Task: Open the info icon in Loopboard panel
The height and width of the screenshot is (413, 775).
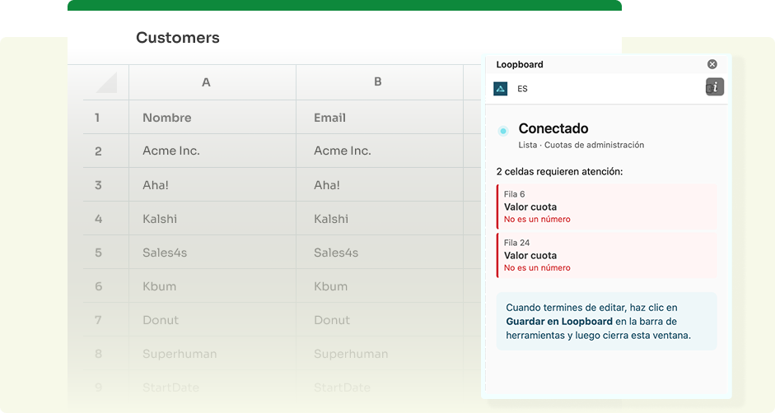Action: click(715, 87)
